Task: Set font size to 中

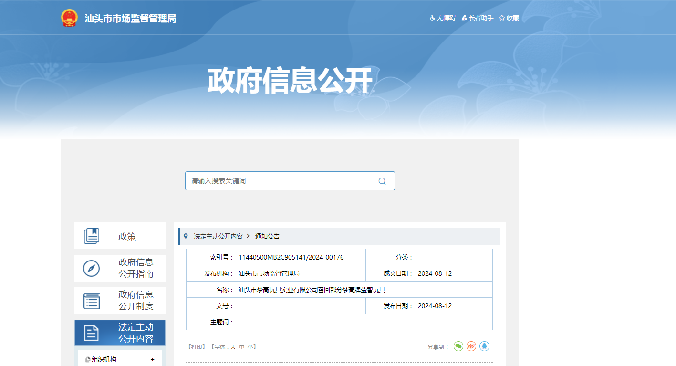Action: coord(242,347)
